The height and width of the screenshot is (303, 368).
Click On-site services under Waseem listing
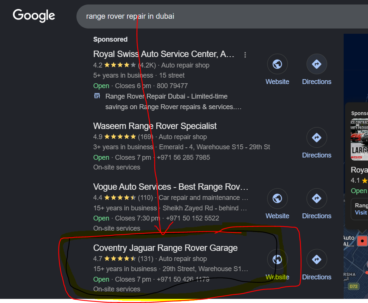tap(117, 167)
